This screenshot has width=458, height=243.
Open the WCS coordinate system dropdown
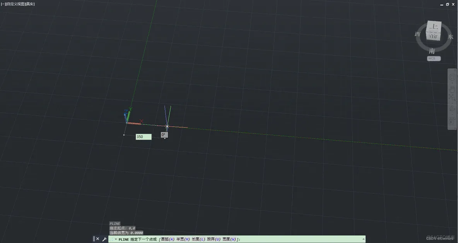[x=434, y=58]
